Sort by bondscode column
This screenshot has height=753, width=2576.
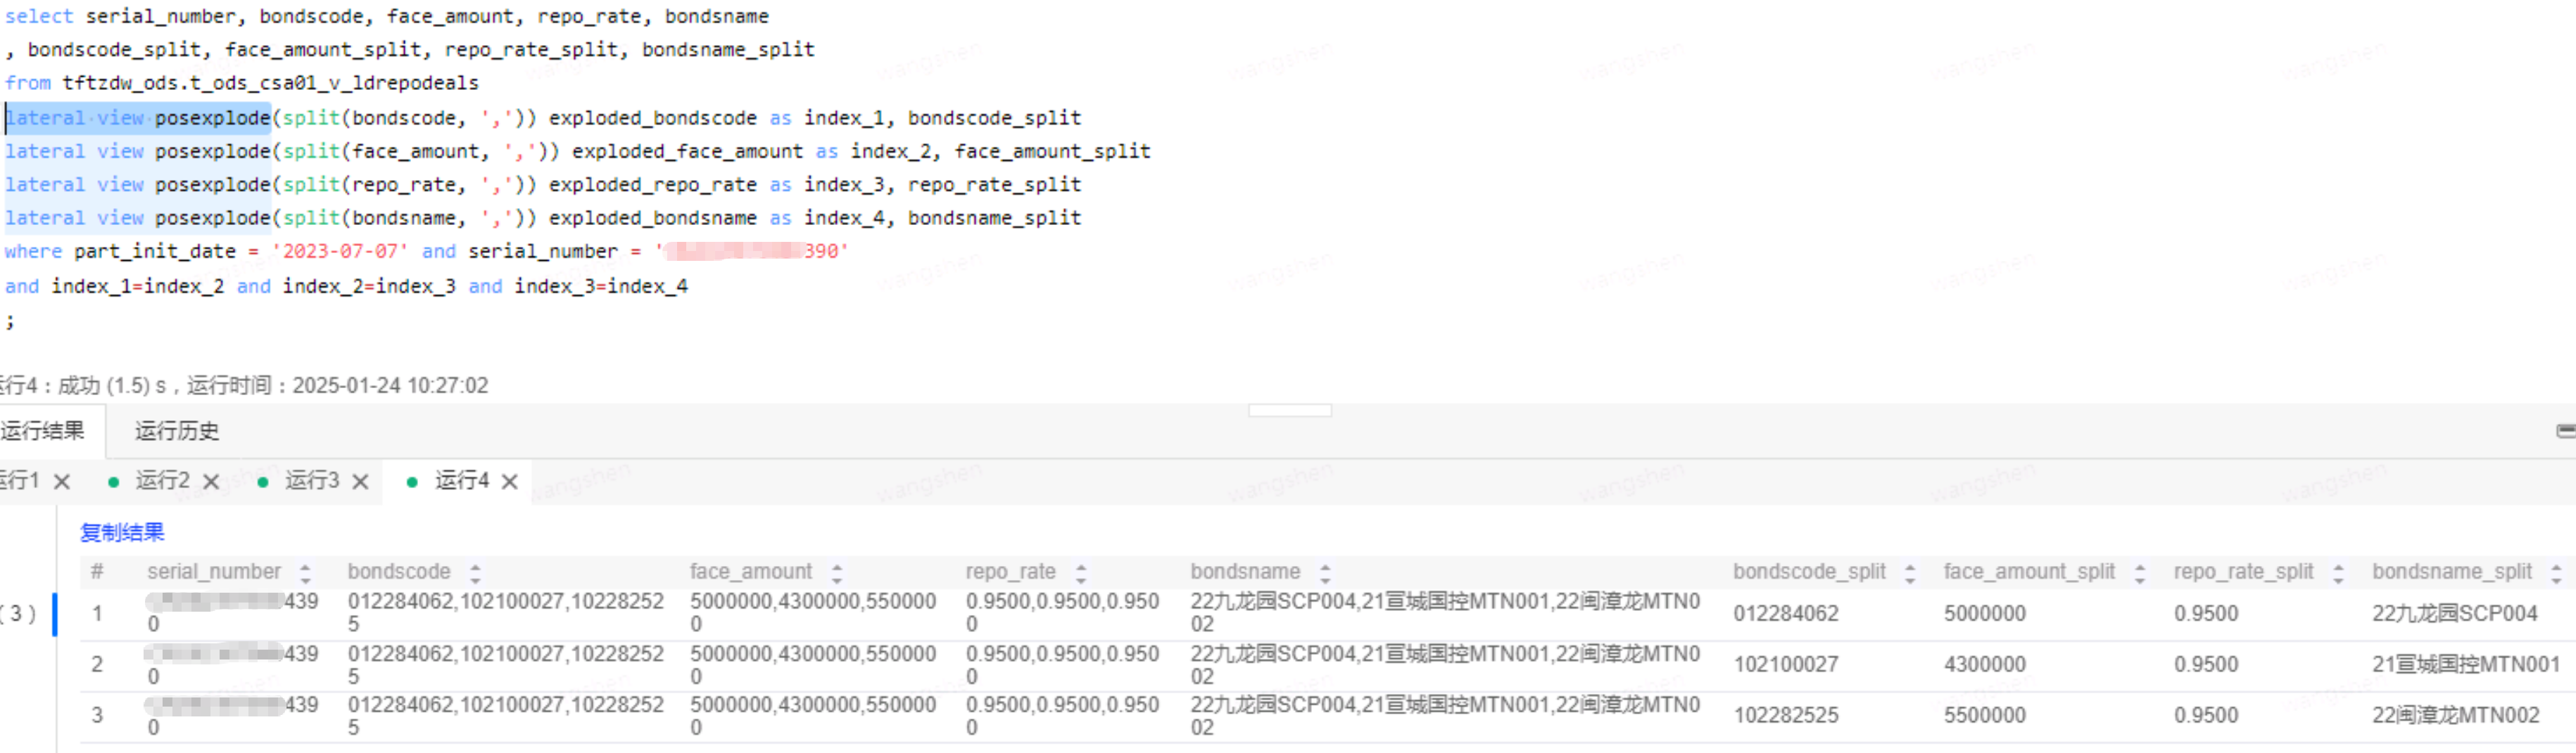pyautogui.click(x=475, y=572)
